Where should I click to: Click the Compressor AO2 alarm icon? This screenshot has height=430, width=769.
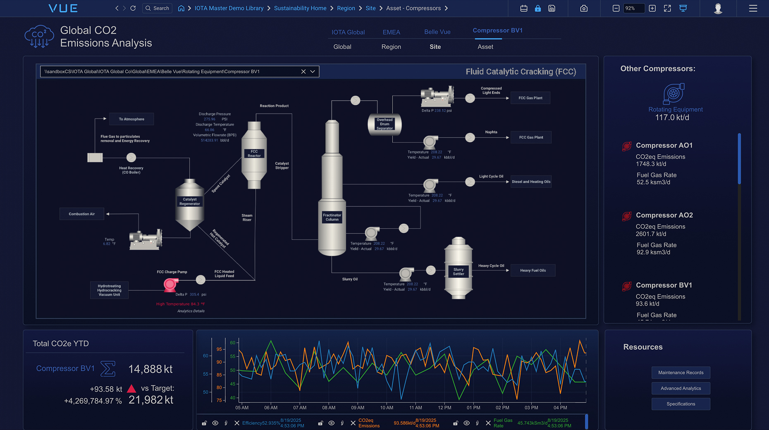pyautogui.click(x=627, y=216)
